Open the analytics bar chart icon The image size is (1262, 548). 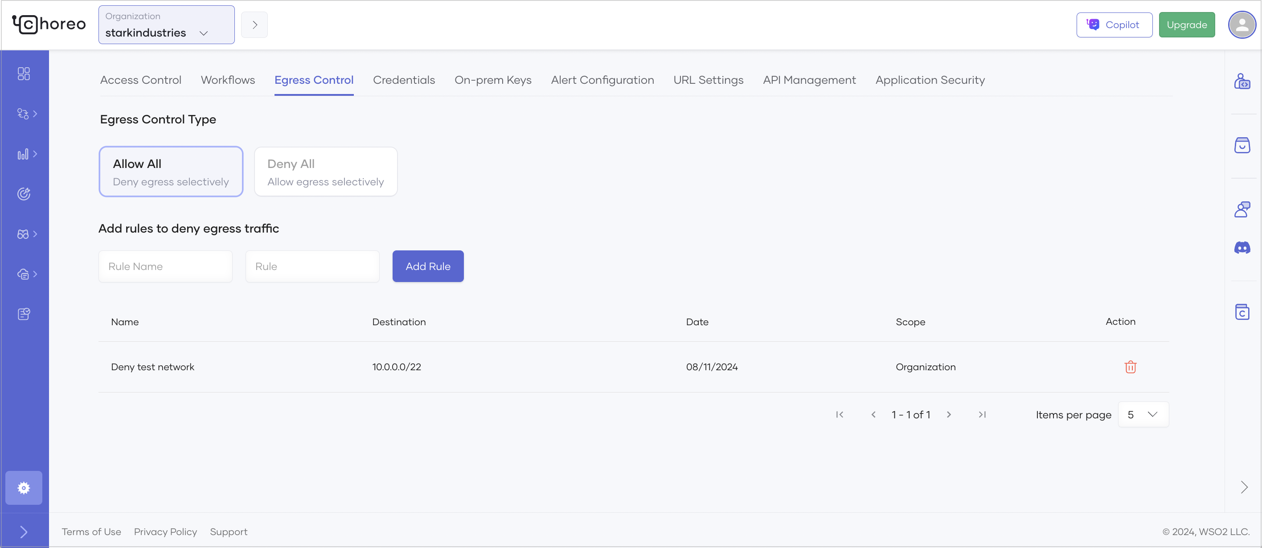click(23, 154)
